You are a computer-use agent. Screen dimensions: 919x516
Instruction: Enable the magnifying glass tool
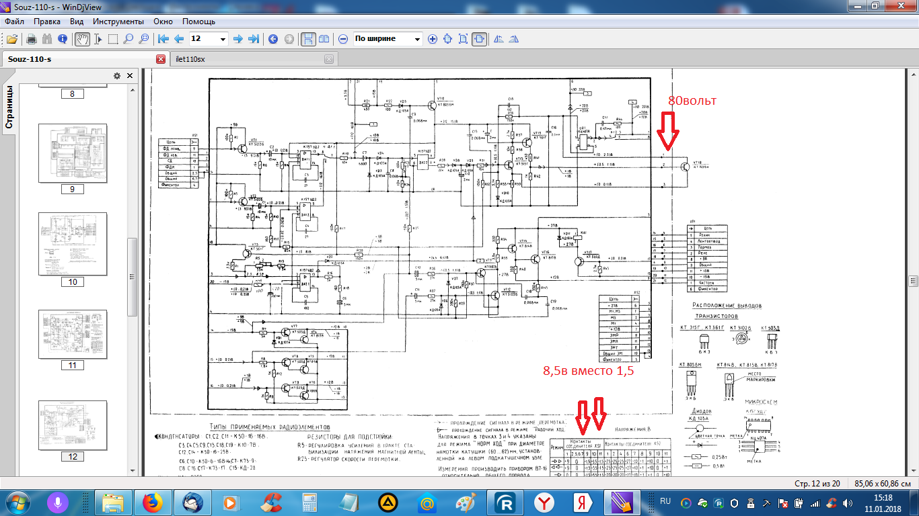pyautogui.click(x=128, y=39)
